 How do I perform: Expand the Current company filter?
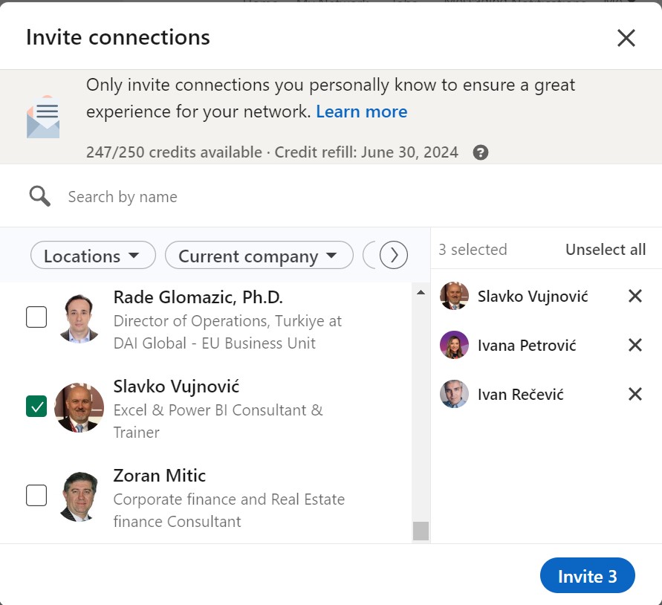pos(259,256)
